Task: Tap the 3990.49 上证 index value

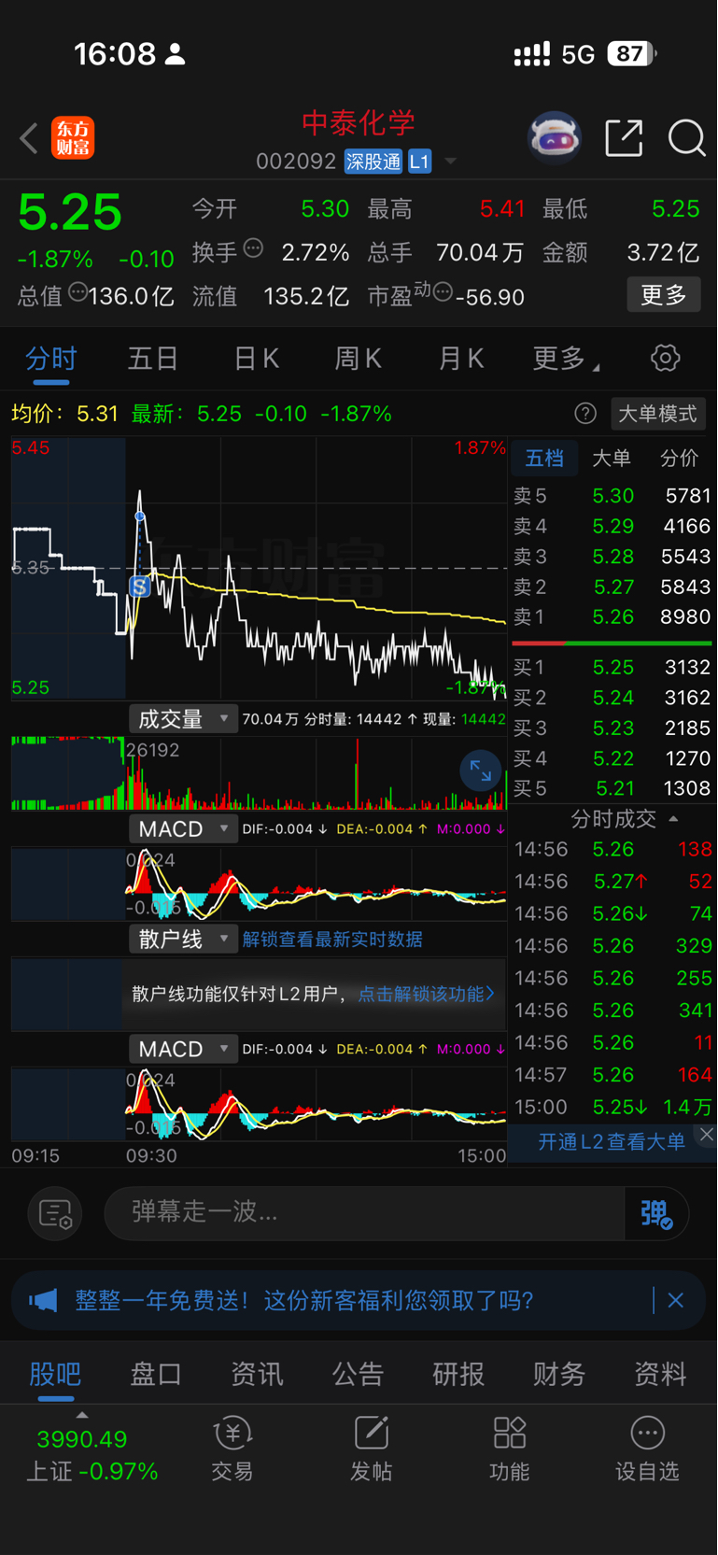Action: tap(82, 1439)
